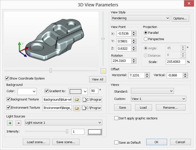Open the View Style Rendering dropdown

point(140,18)
